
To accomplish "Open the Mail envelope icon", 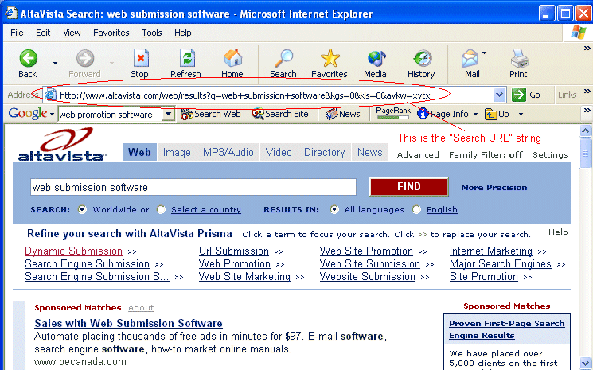I will tap(470, 59).
